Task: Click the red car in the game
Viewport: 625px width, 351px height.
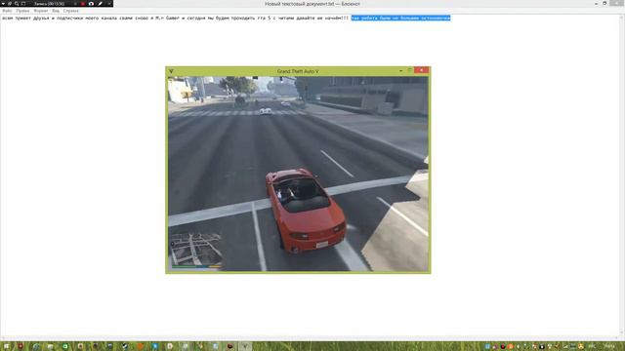Action: pyautogui.click(x=306, y=211)
